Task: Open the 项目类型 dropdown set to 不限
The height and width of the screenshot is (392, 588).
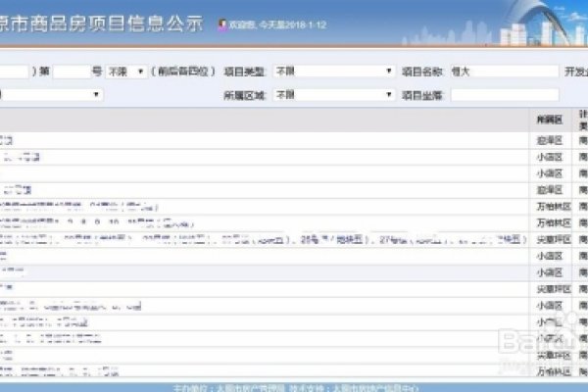Action: coord(334,71)
